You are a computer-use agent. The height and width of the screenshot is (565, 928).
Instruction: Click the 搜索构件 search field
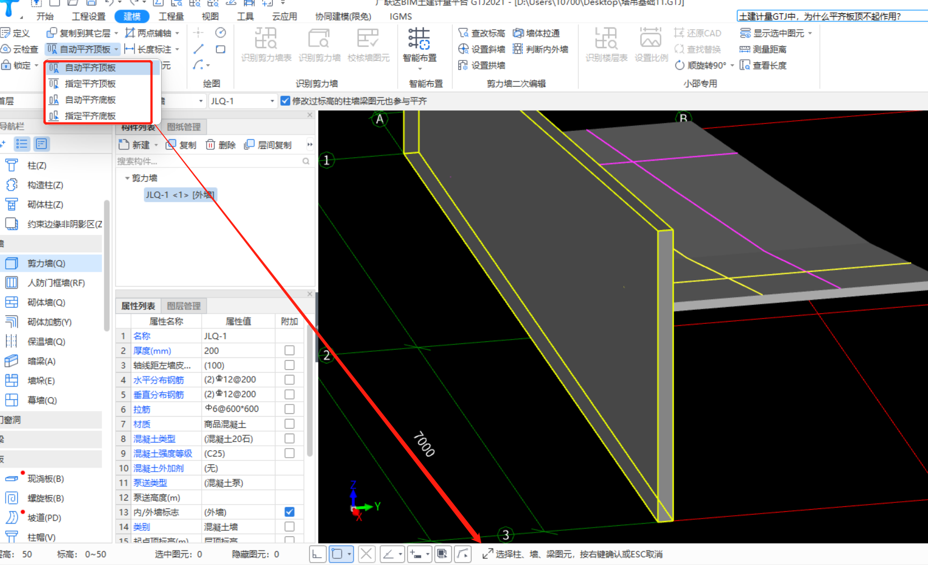(213, 161)
